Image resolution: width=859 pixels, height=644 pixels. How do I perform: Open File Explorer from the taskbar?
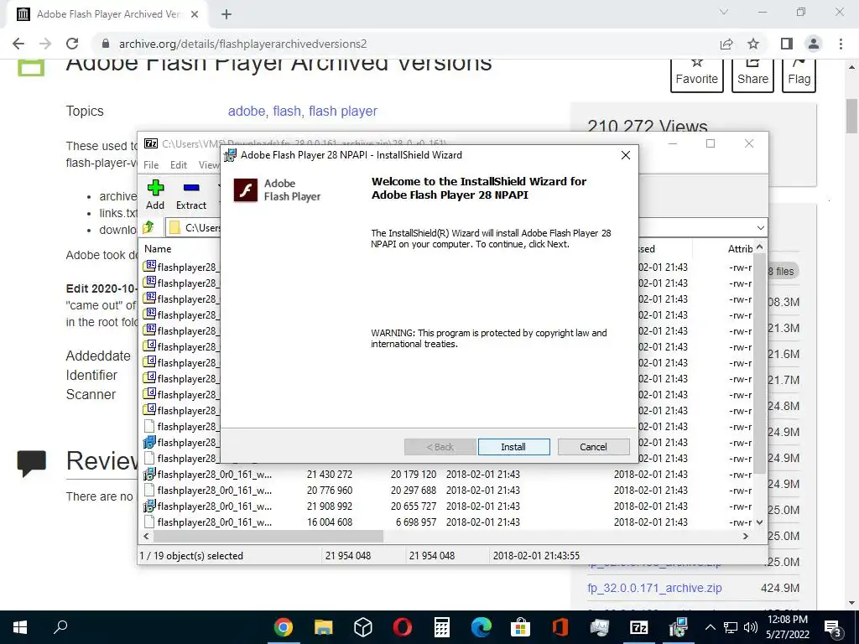pos(323,627)
